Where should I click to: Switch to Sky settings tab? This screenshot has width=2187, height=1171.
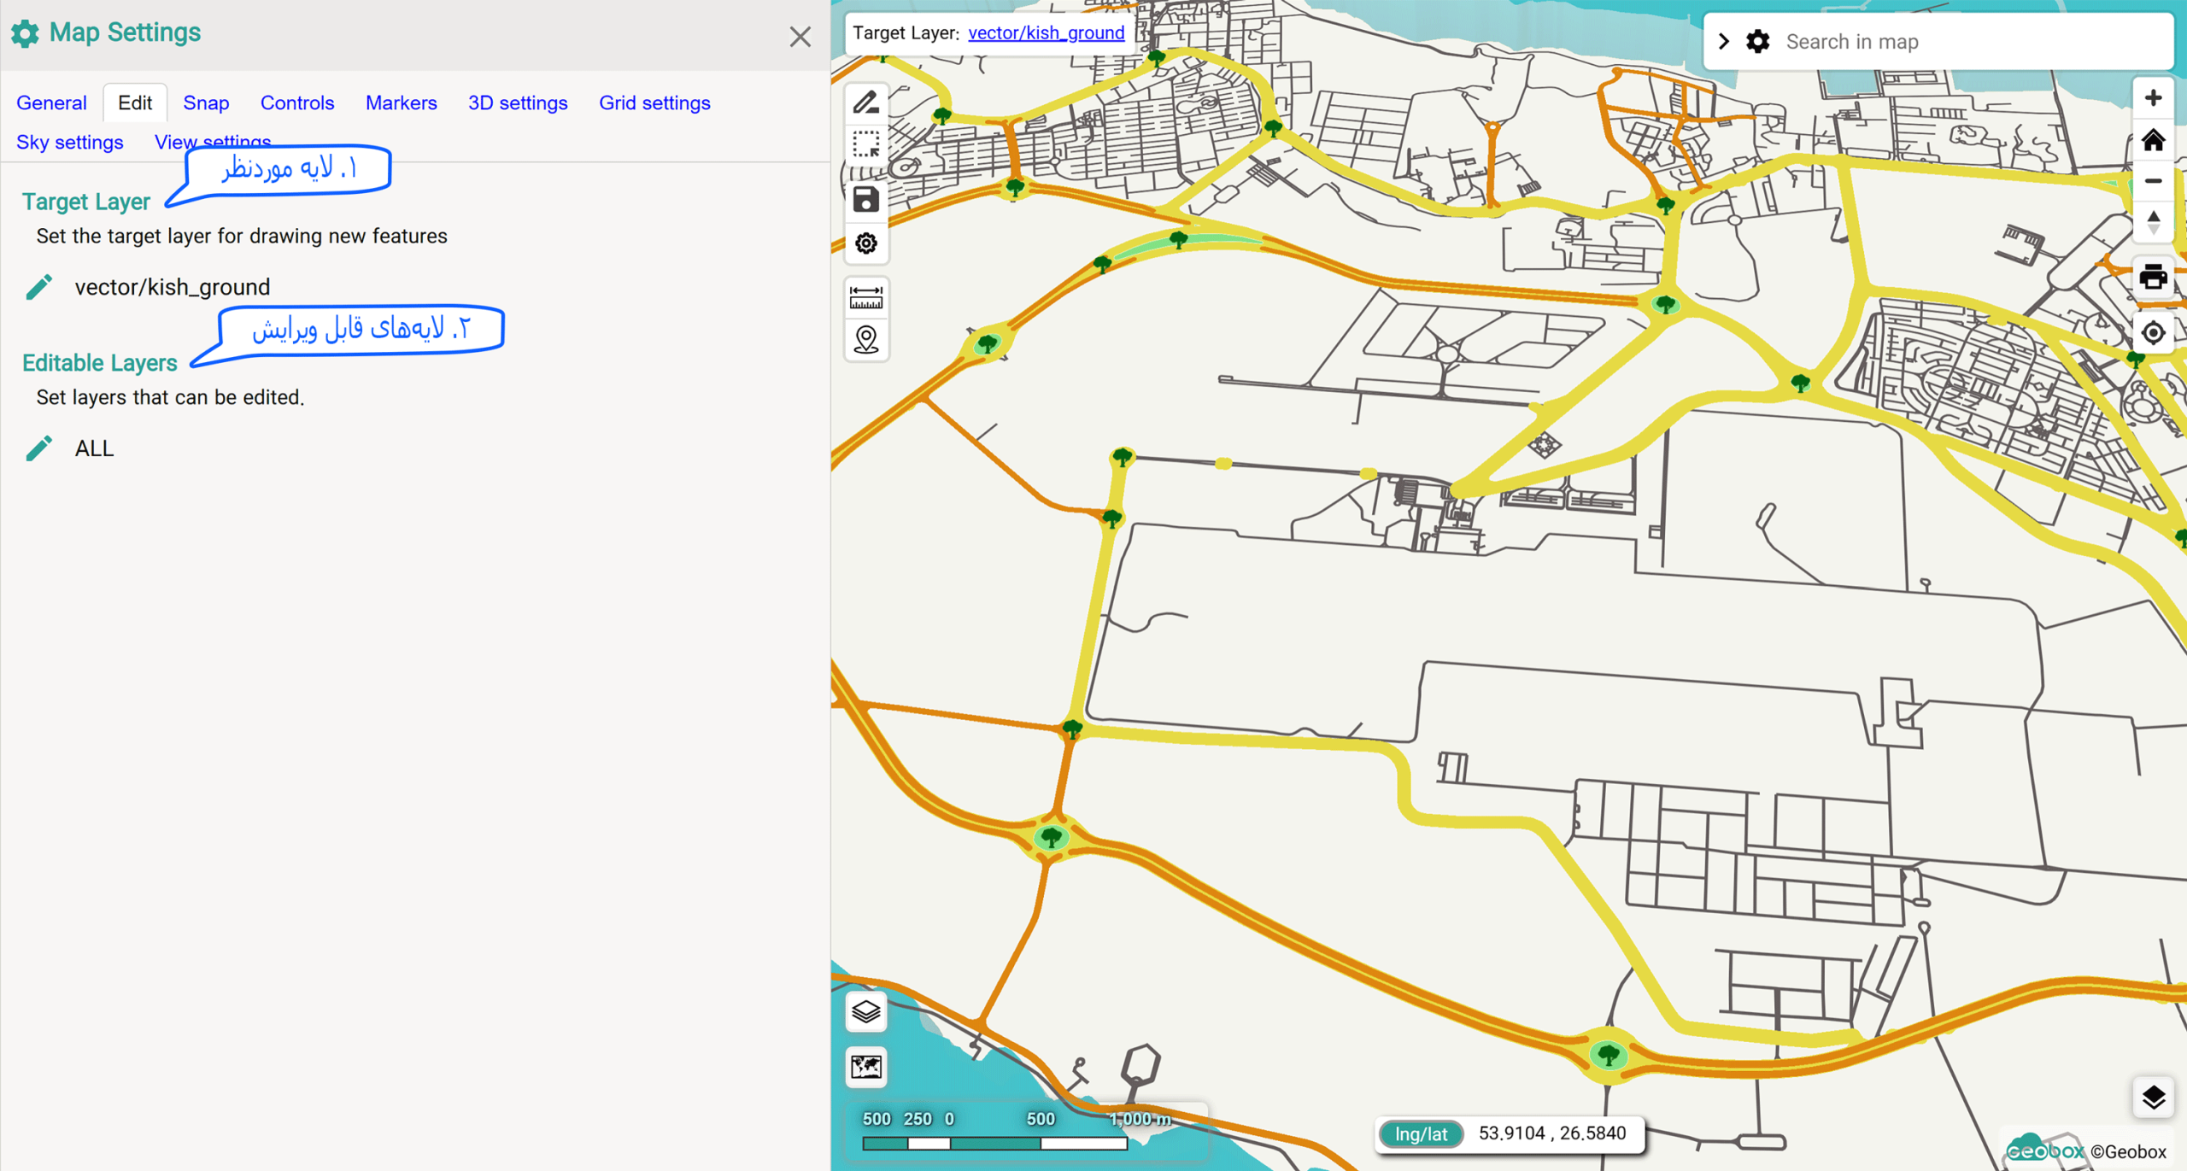tap(70, 142)
